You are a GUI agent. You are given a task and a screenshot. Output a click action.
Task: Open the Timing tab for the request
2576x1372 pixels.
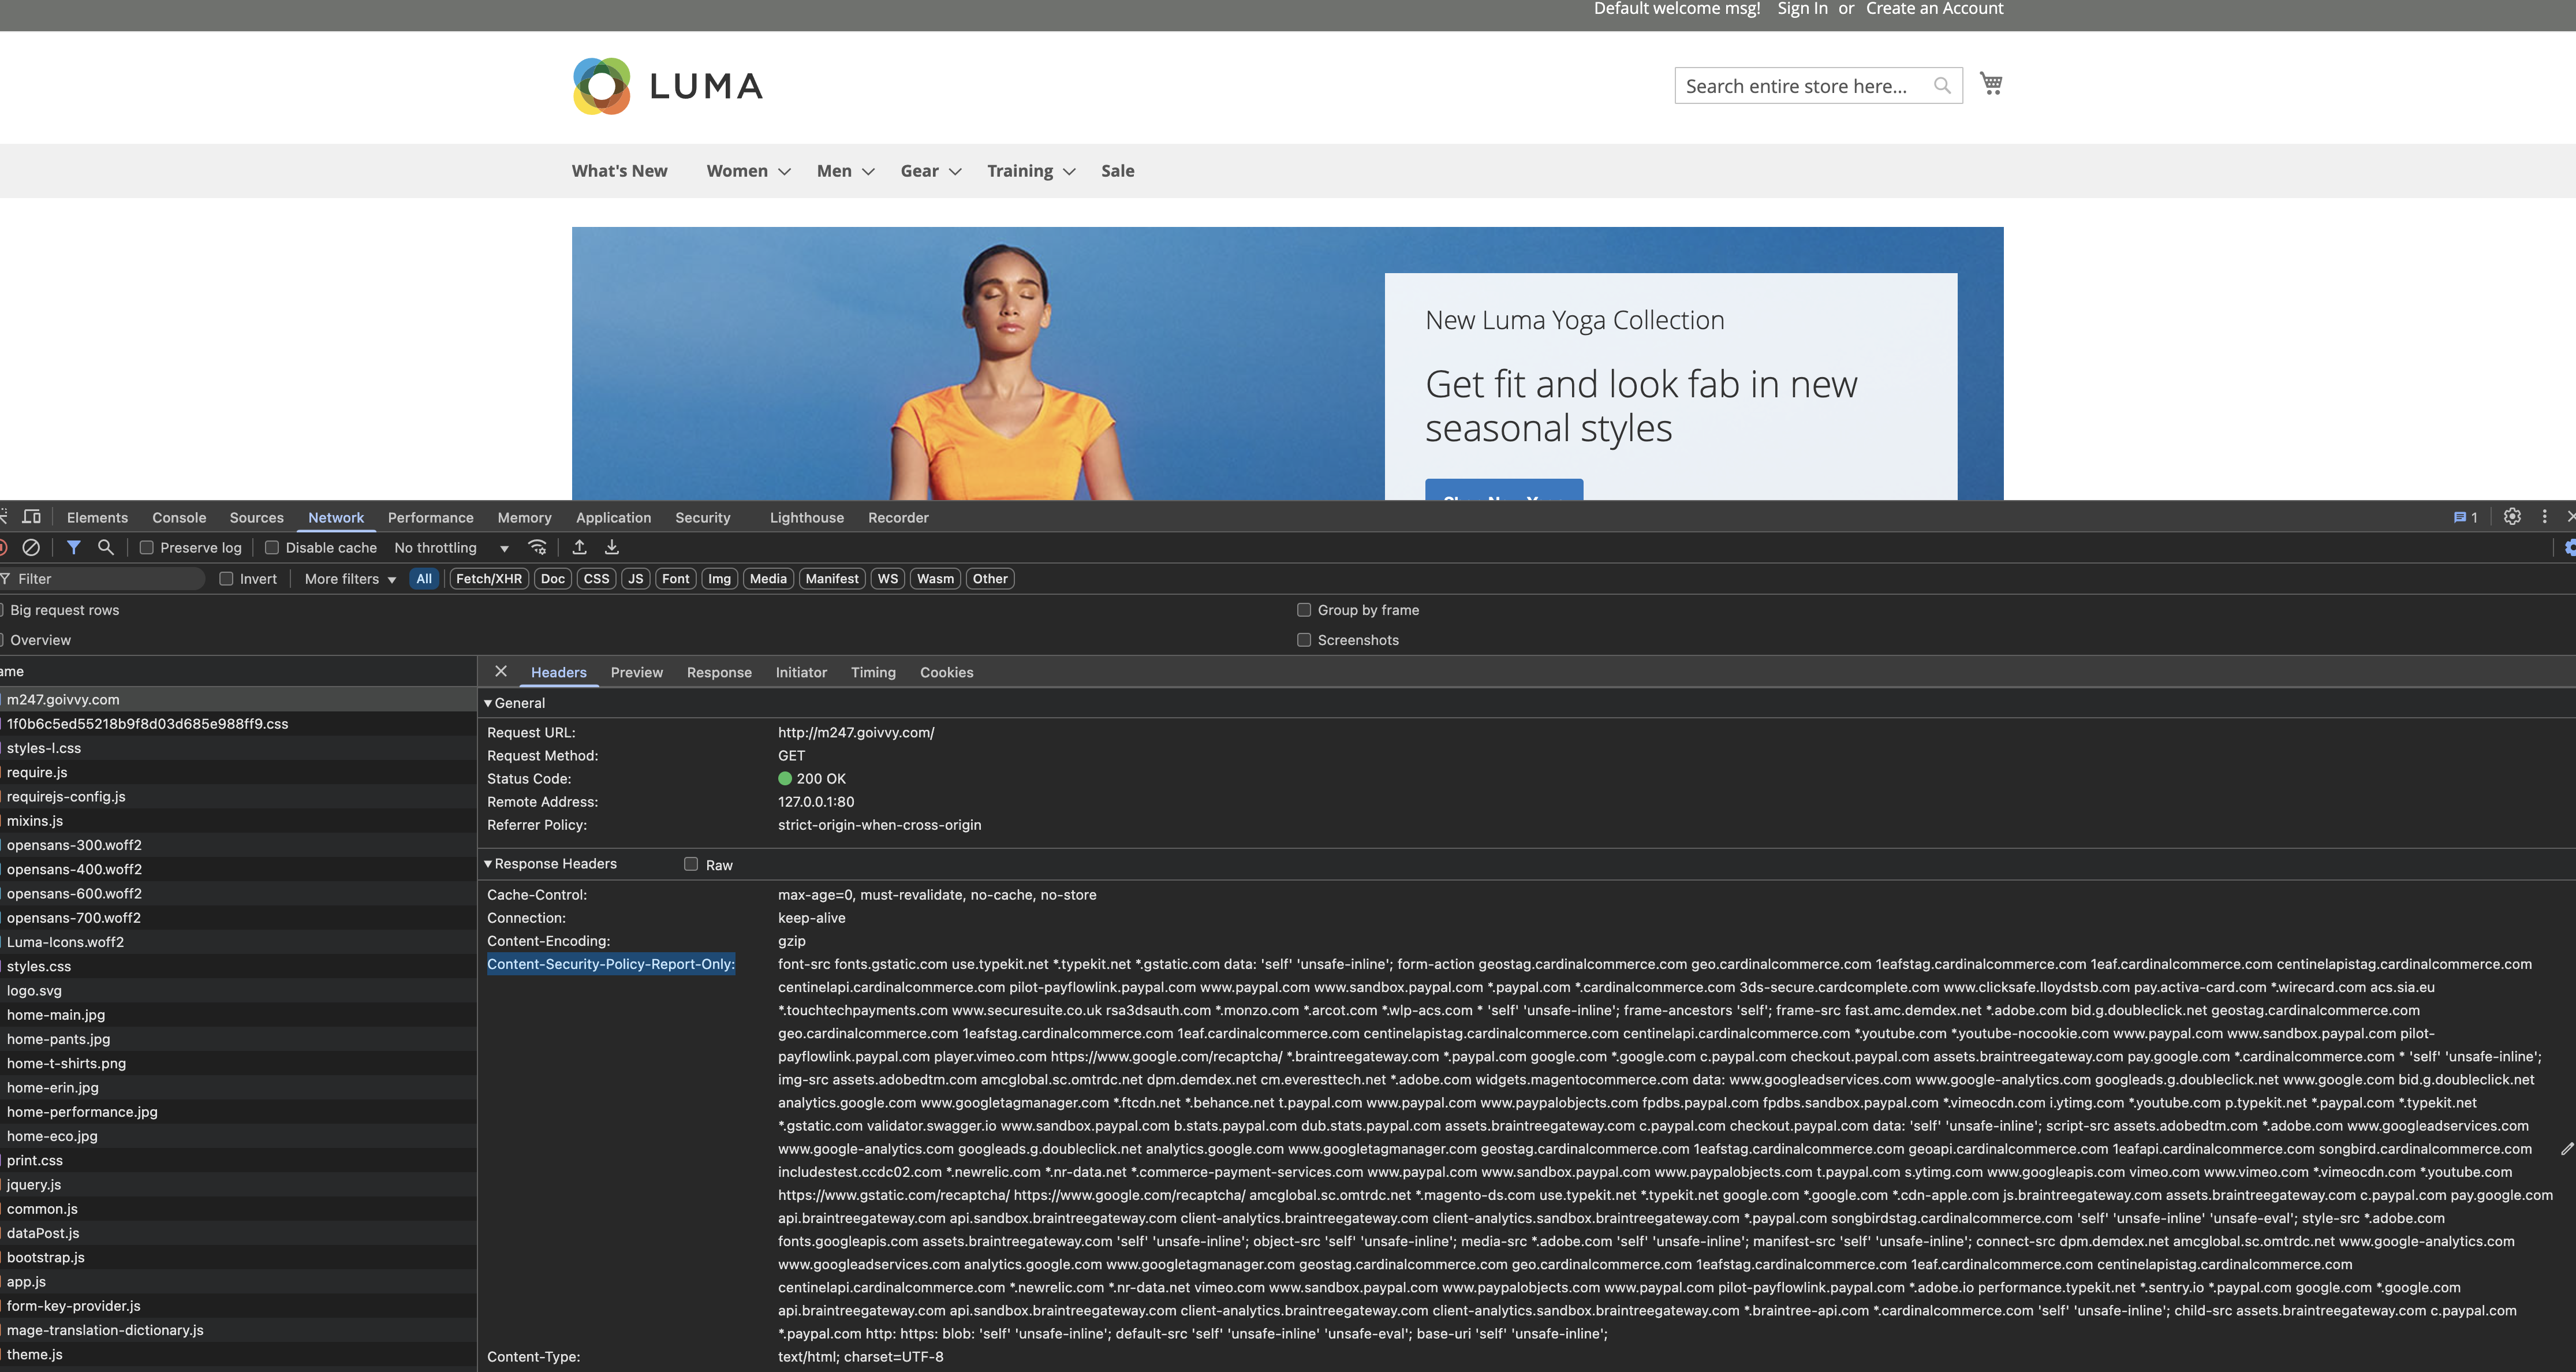pyautogui.click(x=873, y=673)
